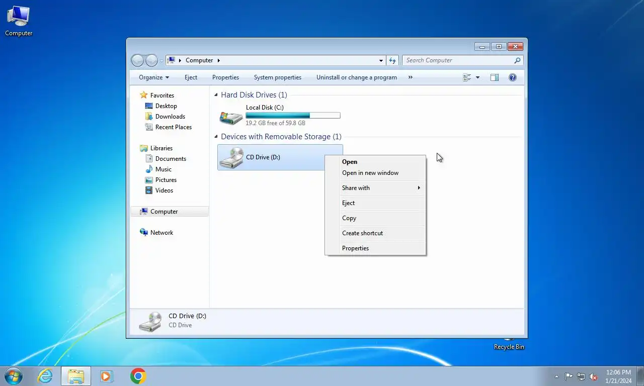Open the Computer desktop icon

pos(19,21)
